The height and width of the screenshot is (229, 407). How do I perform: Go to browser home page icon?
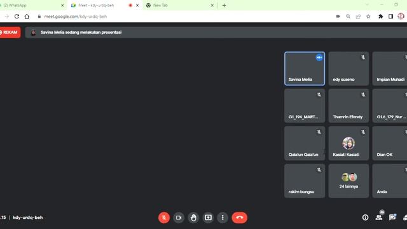[x=27, y=17]
